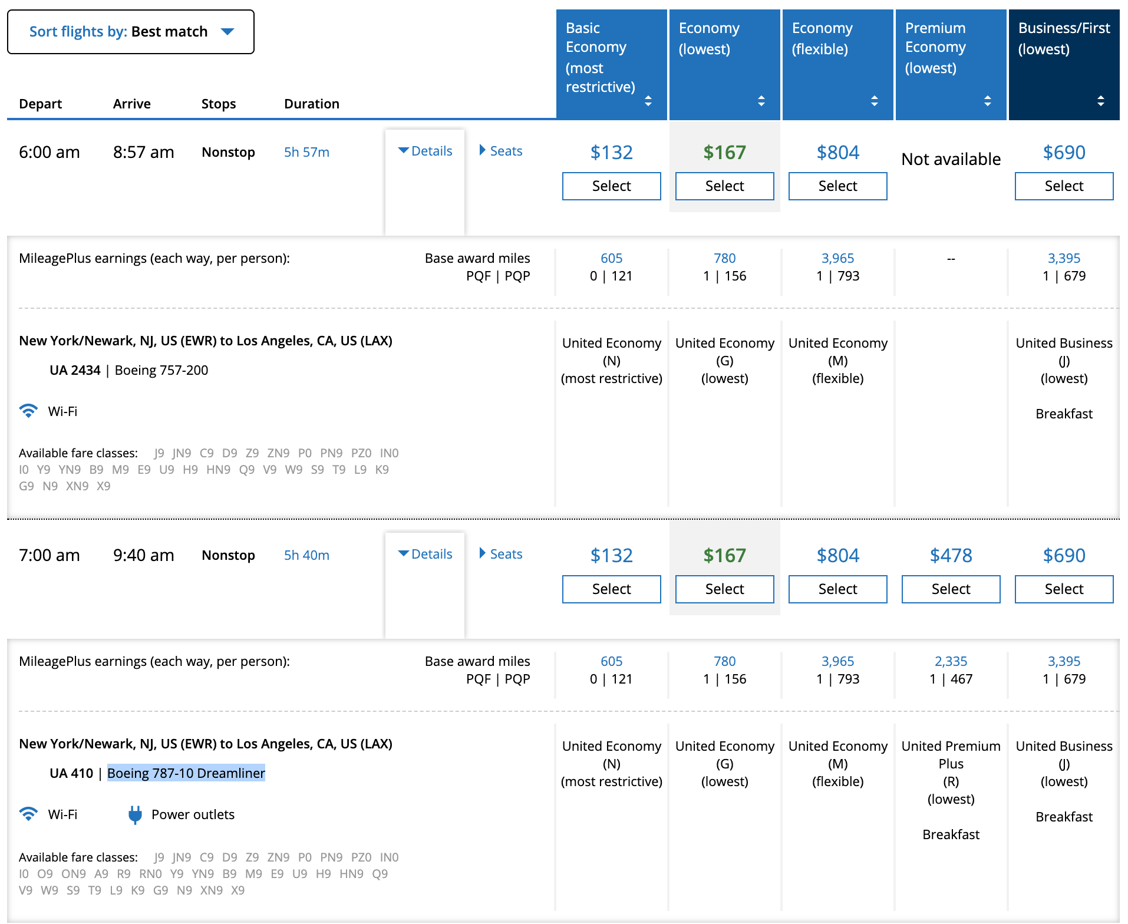
Task: Click 780 base award miles for UA 2434
Action: pyautogui.click(x=725, y=258)
